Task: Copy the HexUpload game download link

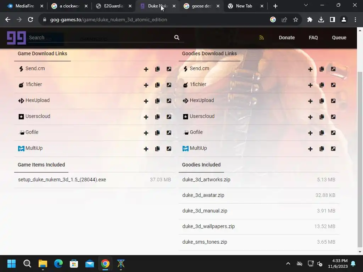Action: 157,101
